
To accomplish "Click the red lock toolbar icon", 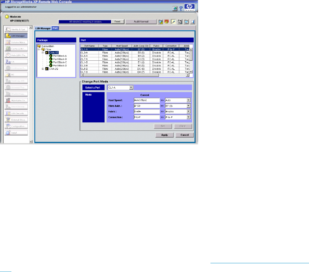I will 167,21.
